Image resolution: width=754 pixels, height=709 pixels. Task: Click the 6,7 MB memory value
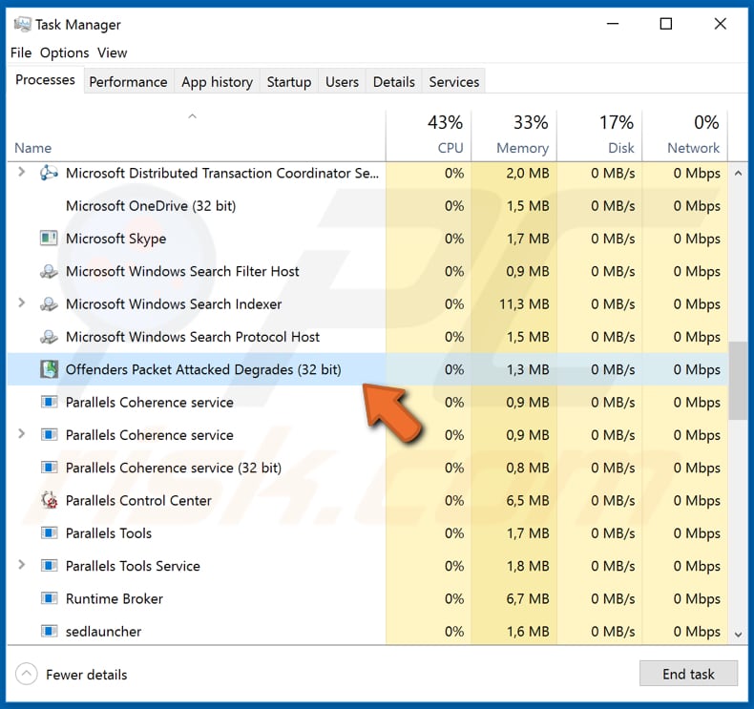pyautogui.click(x=528, y=598)
